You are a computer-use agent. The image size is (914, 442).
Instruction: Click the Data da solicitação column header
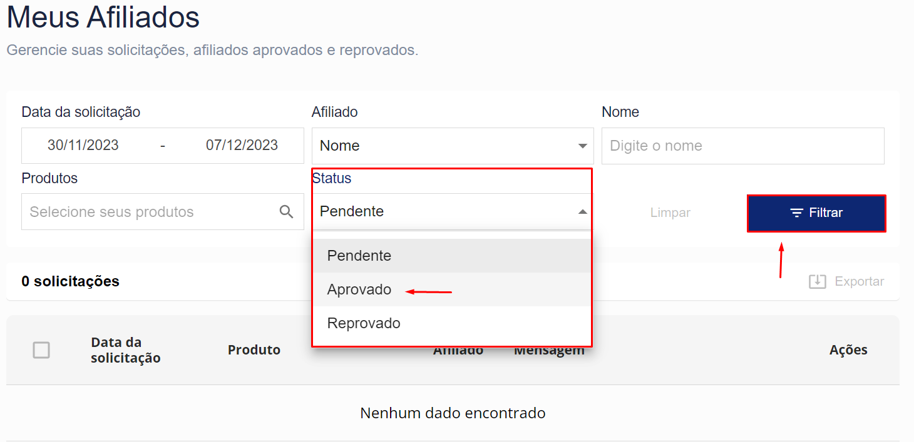click(125, 350)
